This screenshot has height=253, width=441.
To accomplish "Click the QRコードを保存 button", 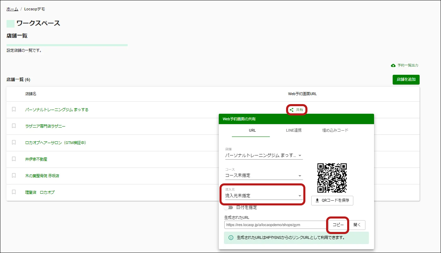I will click(x=332, y=201).
